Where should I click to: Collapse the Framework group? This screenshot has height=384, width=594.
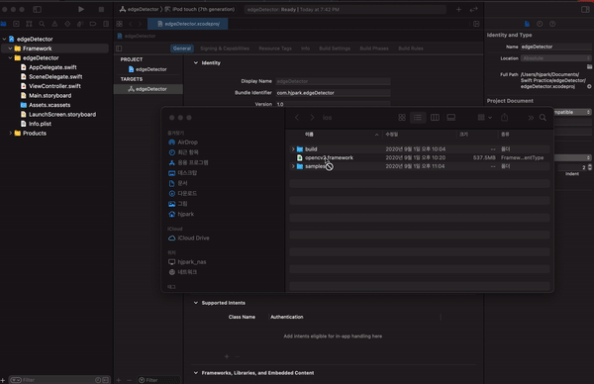tap(11, 48)
